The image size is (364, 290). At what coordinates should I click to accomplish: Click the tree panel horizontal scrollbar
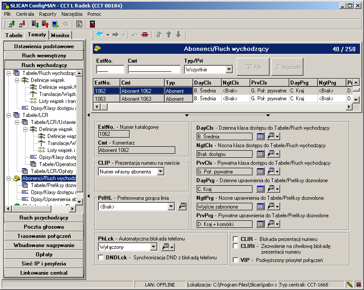pyautogui.click(x=40, y=209)
